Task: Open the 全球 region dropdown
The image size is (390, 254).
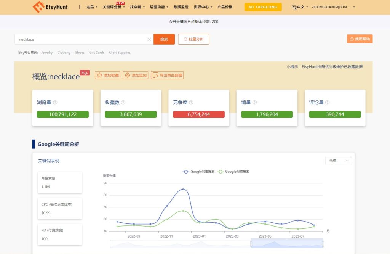Action: coord(338,161)
